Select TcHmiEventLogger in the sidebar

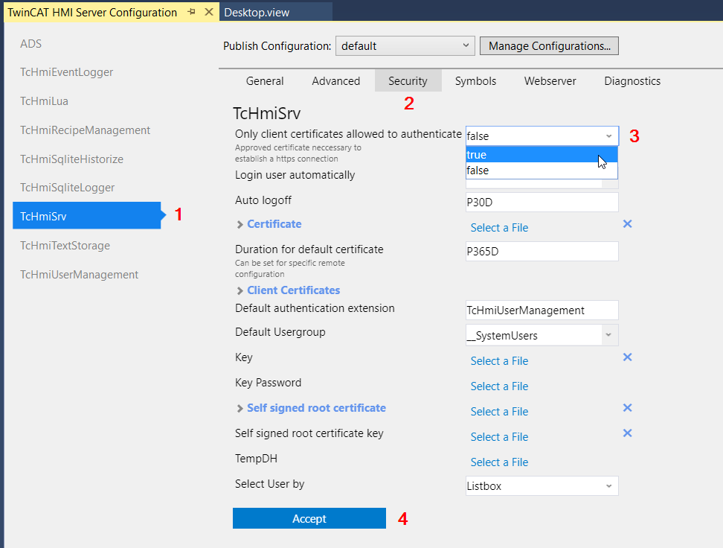tap(66, 72)
